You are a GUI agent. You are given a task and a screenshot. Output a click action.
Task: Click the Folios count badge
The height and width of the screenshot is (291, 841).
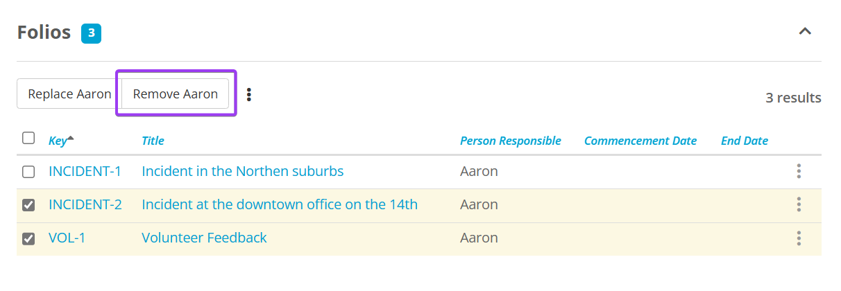coord(91,33)
